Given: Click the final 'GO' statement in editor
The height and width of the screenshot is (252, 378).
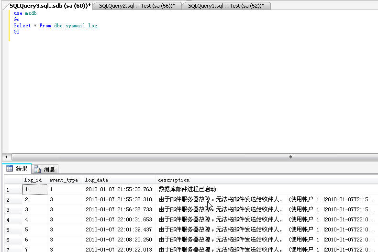Looking at the screenshot, I should tap(16, 32).
